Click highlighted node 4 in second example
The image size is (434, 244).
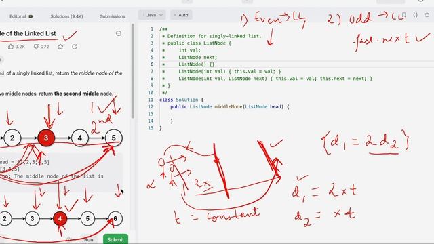click(x=60, y=218)
